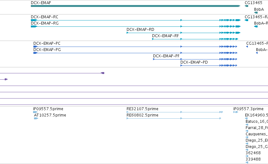Select the 362468 feature label

tap(253, 153)
